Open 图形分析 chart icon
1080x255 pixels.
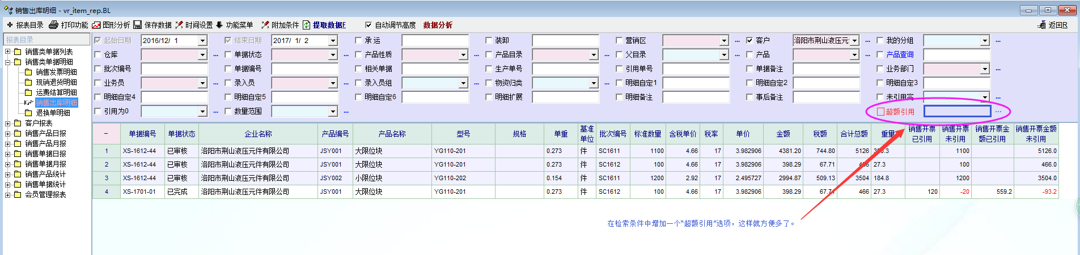click(x=96, y=25)
